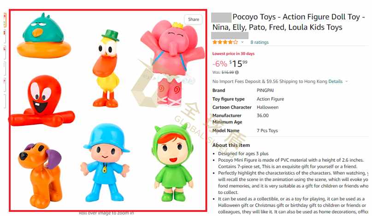This screenshot has height=216, width=372.
Task: Expand the star rating dropdown chevron
Action: point(242,42)
